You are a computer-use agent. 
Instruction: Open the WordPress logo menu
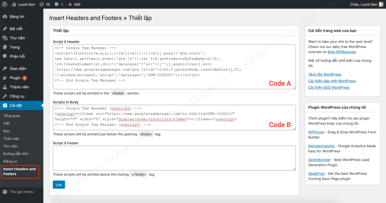coord(5,4)
